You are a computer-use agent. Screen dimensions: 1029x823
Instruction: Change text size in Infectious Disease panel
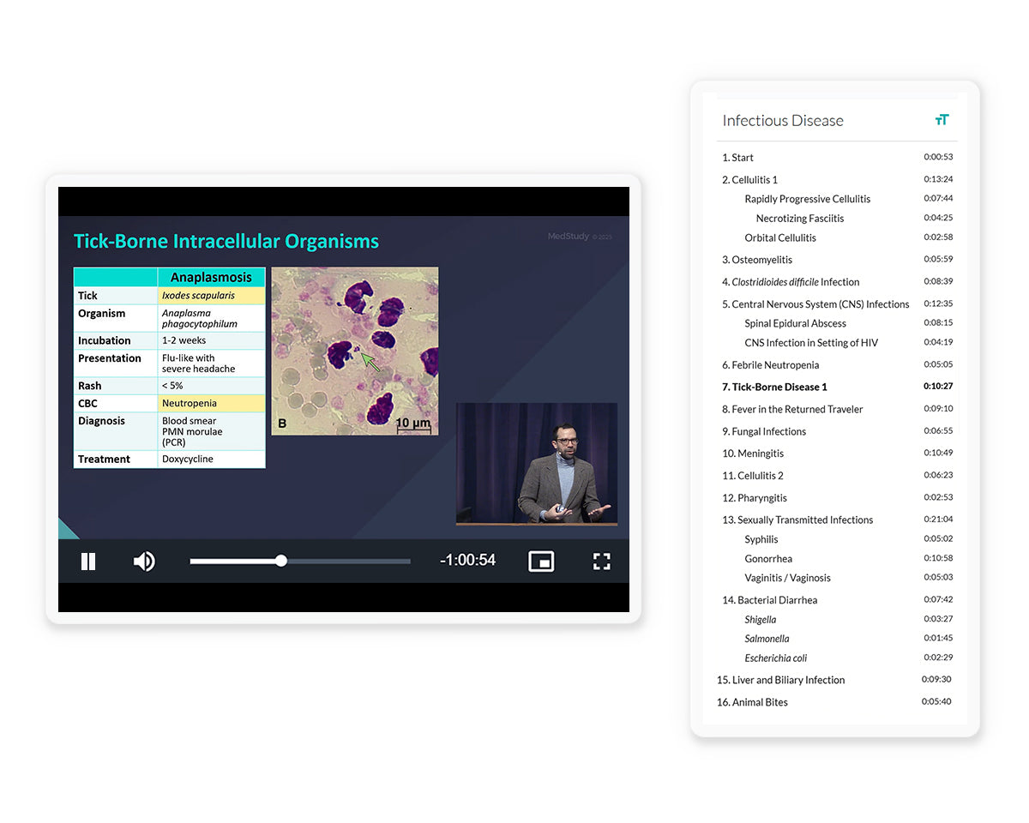pyautogui.click(x=942, y=120)
